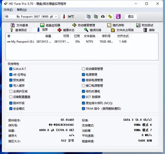
Task: Toggle the 高级电源管理 checkbox
Action: (83, 80)
